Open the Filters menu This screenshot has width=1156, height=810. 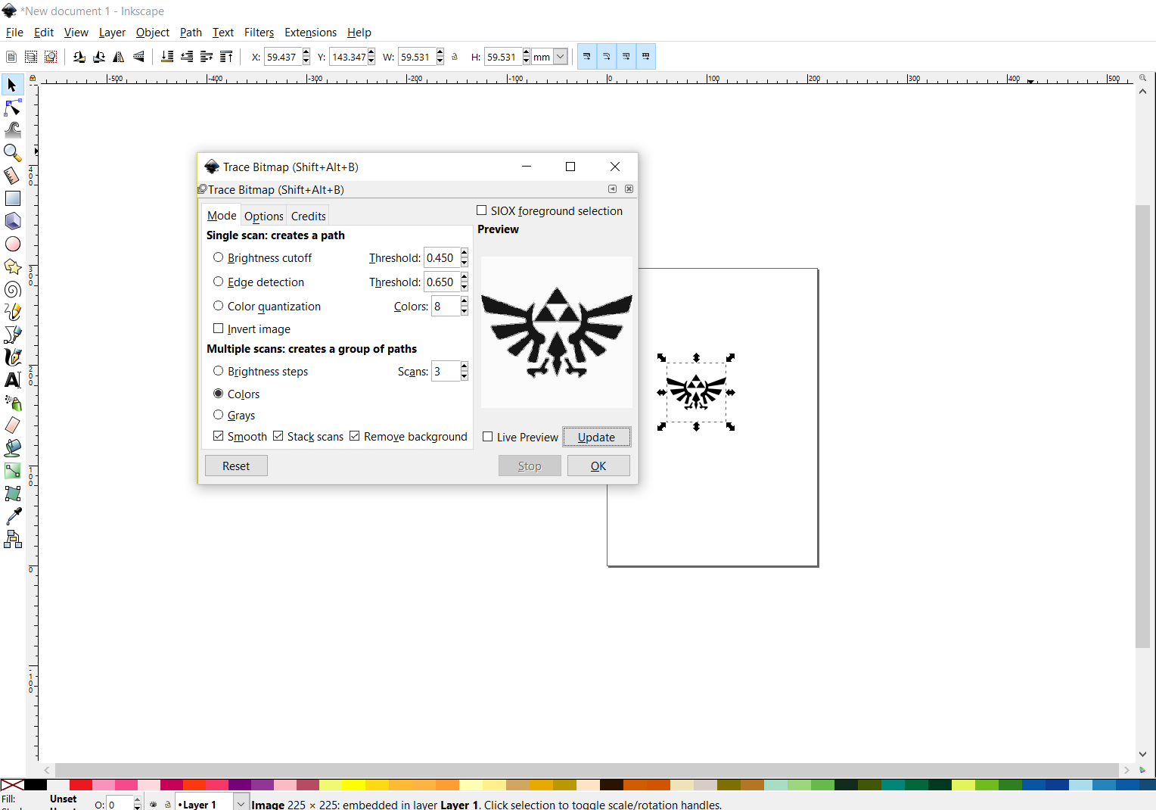click(259, 33)
